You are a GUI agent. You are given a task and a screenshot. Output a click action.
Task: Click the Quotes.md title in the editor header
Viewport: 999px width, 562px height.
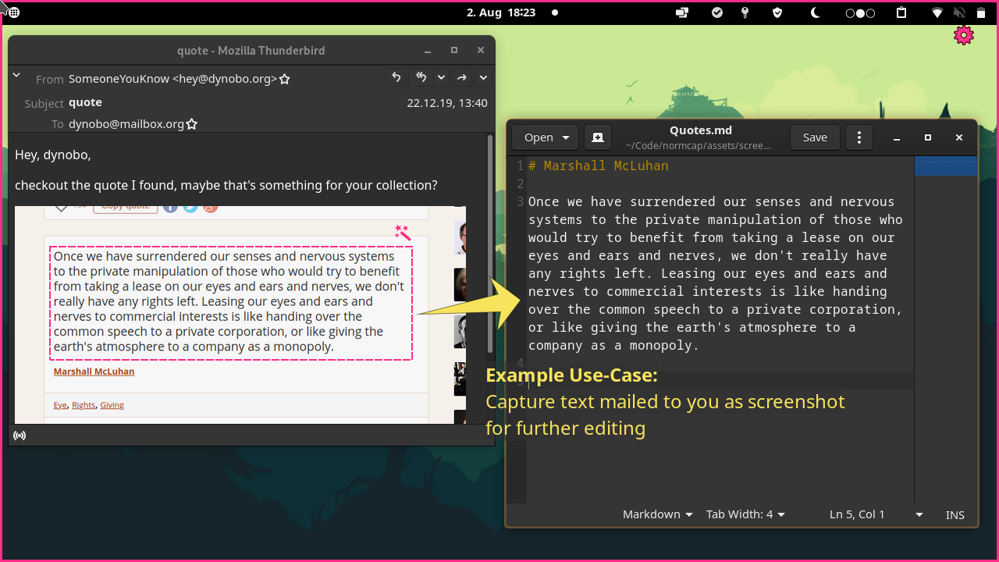point(701,130)
